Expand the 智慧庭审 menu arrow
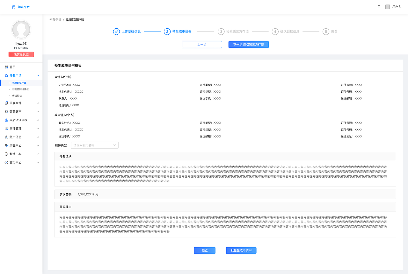 tap(38, 111)
